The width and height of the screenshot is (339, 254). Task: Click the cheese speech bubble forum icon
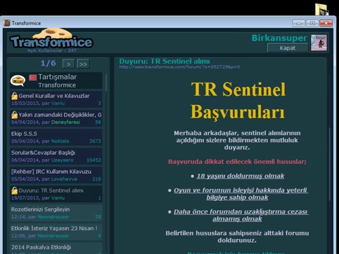pos(18,80)
